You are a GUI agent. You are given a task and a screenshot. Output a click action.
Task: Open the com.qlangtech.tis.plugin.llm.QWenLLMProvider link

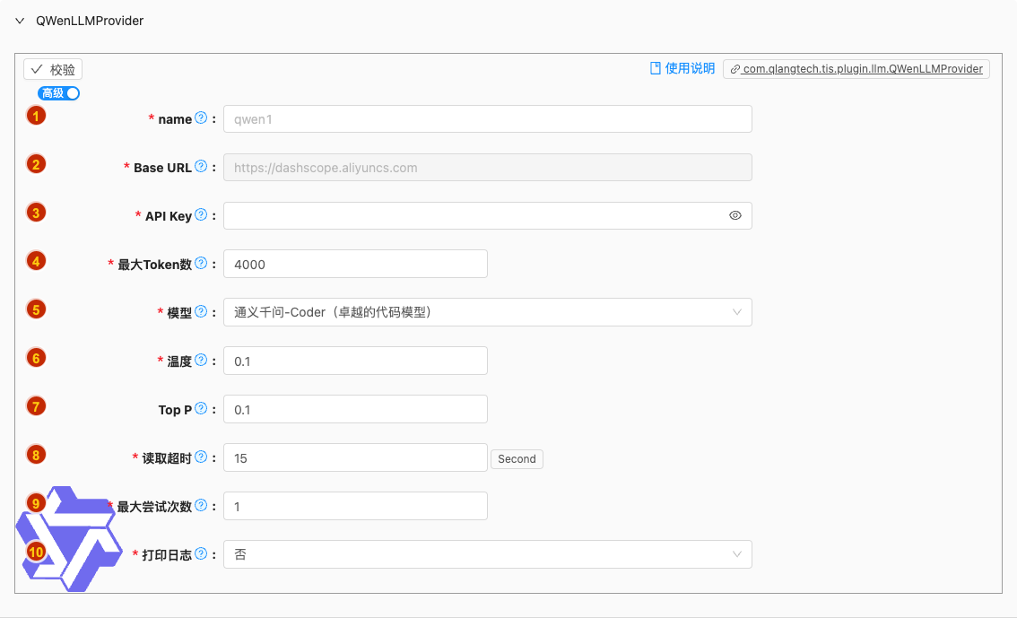click(856, 69)
